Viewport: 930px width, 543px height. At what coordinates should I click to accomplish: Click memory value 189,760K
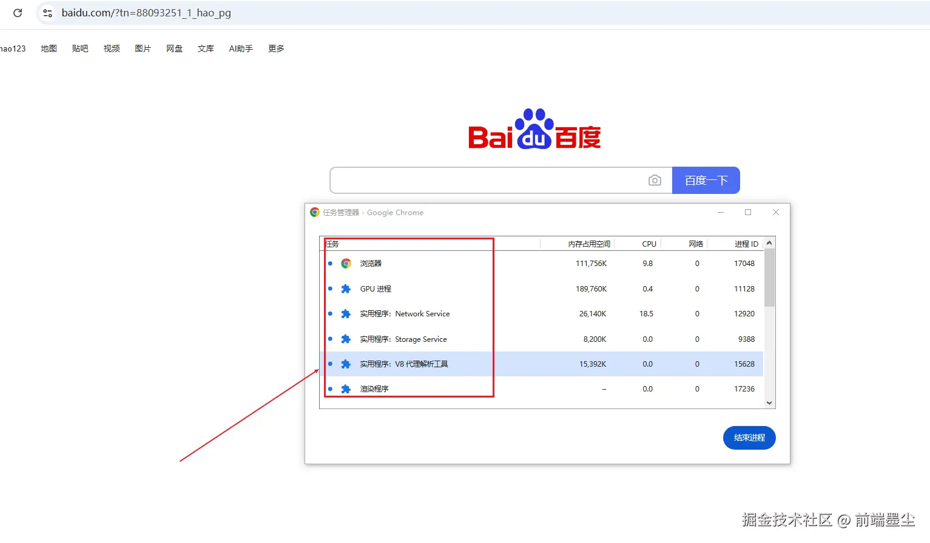(591, 289)
